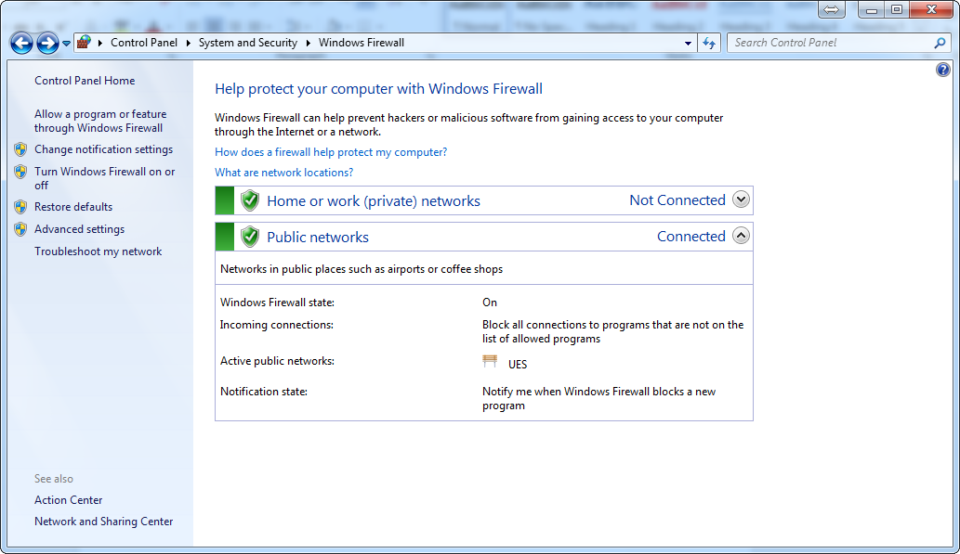Expand Home or work networks section chevron
This screenshot has width=960, height=554.
click(x=741, y=200)
